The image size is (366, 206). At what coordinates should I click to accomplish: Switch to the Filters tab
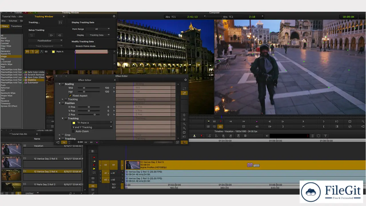point(5,26)
